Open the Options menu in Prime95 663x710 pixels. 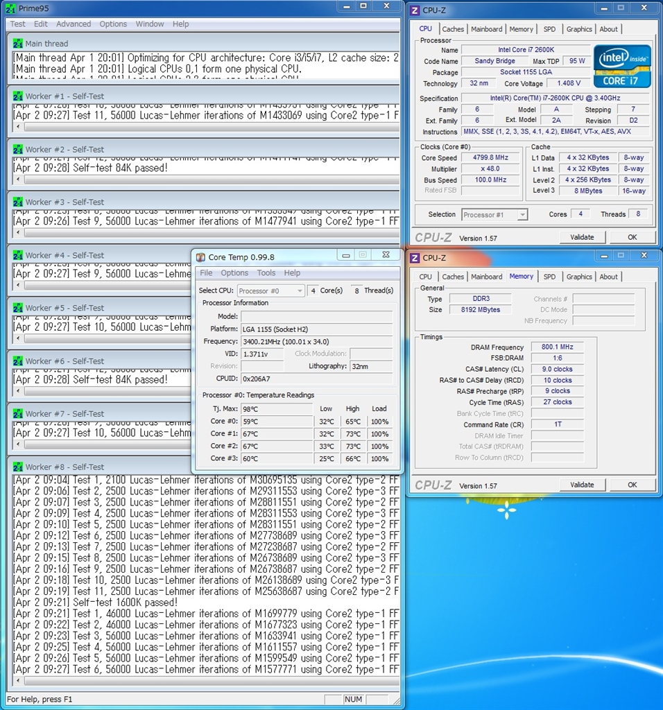tap(113, 24)
